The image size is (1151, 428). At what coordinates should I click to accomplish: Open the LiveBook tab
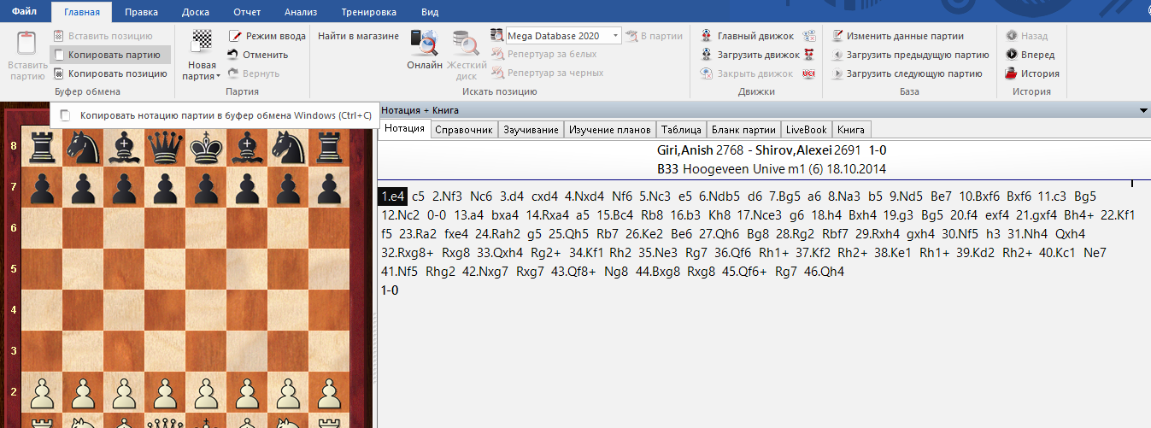(806, 130)
